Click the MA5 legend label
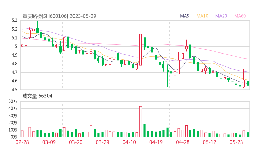Screen dimensions: 253x150 click(x=184, y=16)
